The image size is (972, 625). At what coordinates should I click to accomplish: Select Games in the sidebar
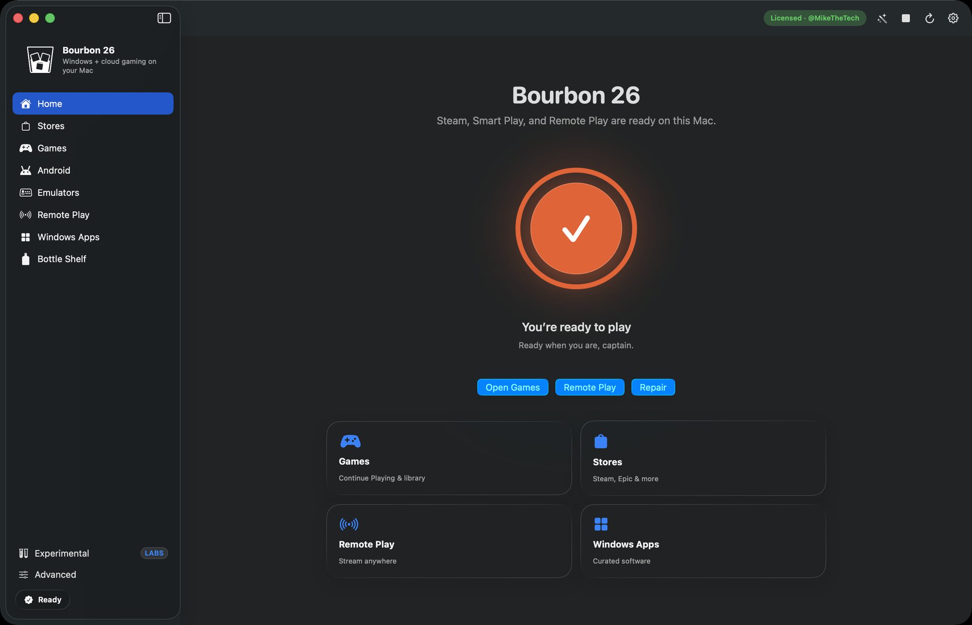pyautogui.click(x=93, y=148)
